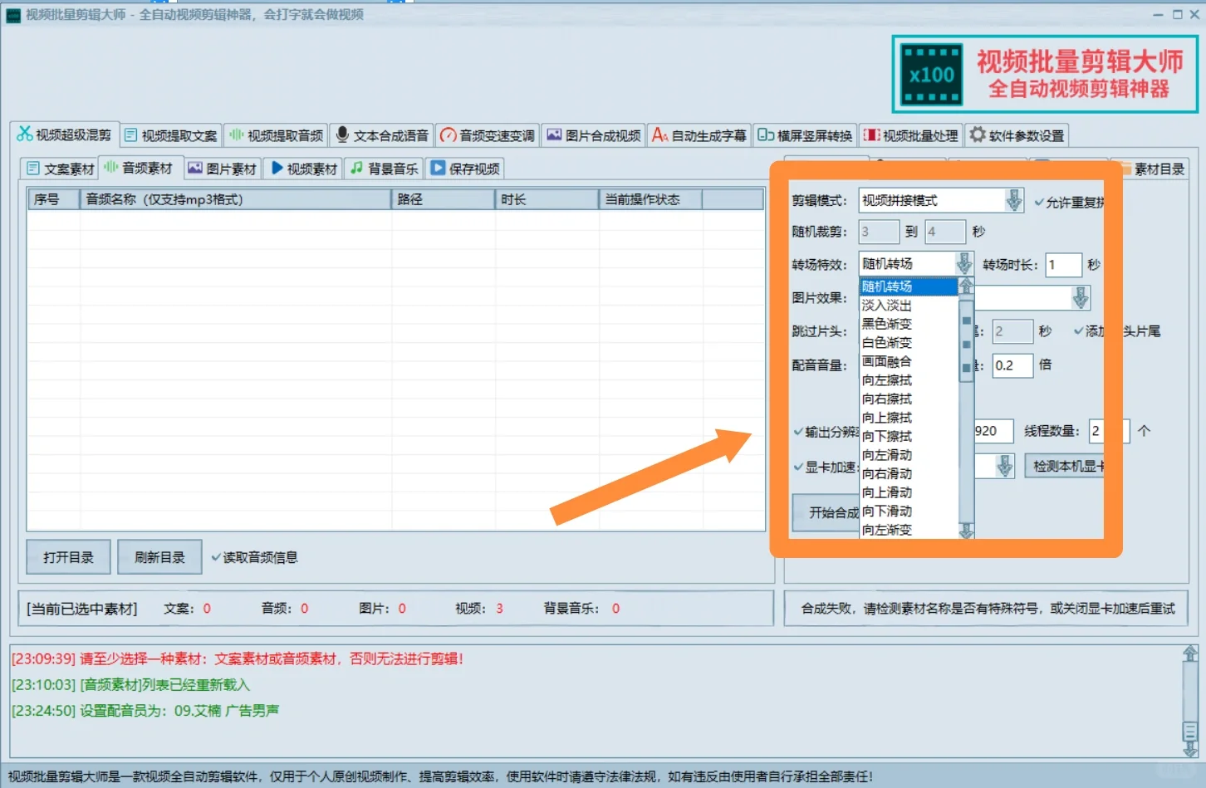Switch to 横屏竖屏转换 orientation tab icon
The height and width of the screenshot is (788, 1206).
[x=766, y=135]
